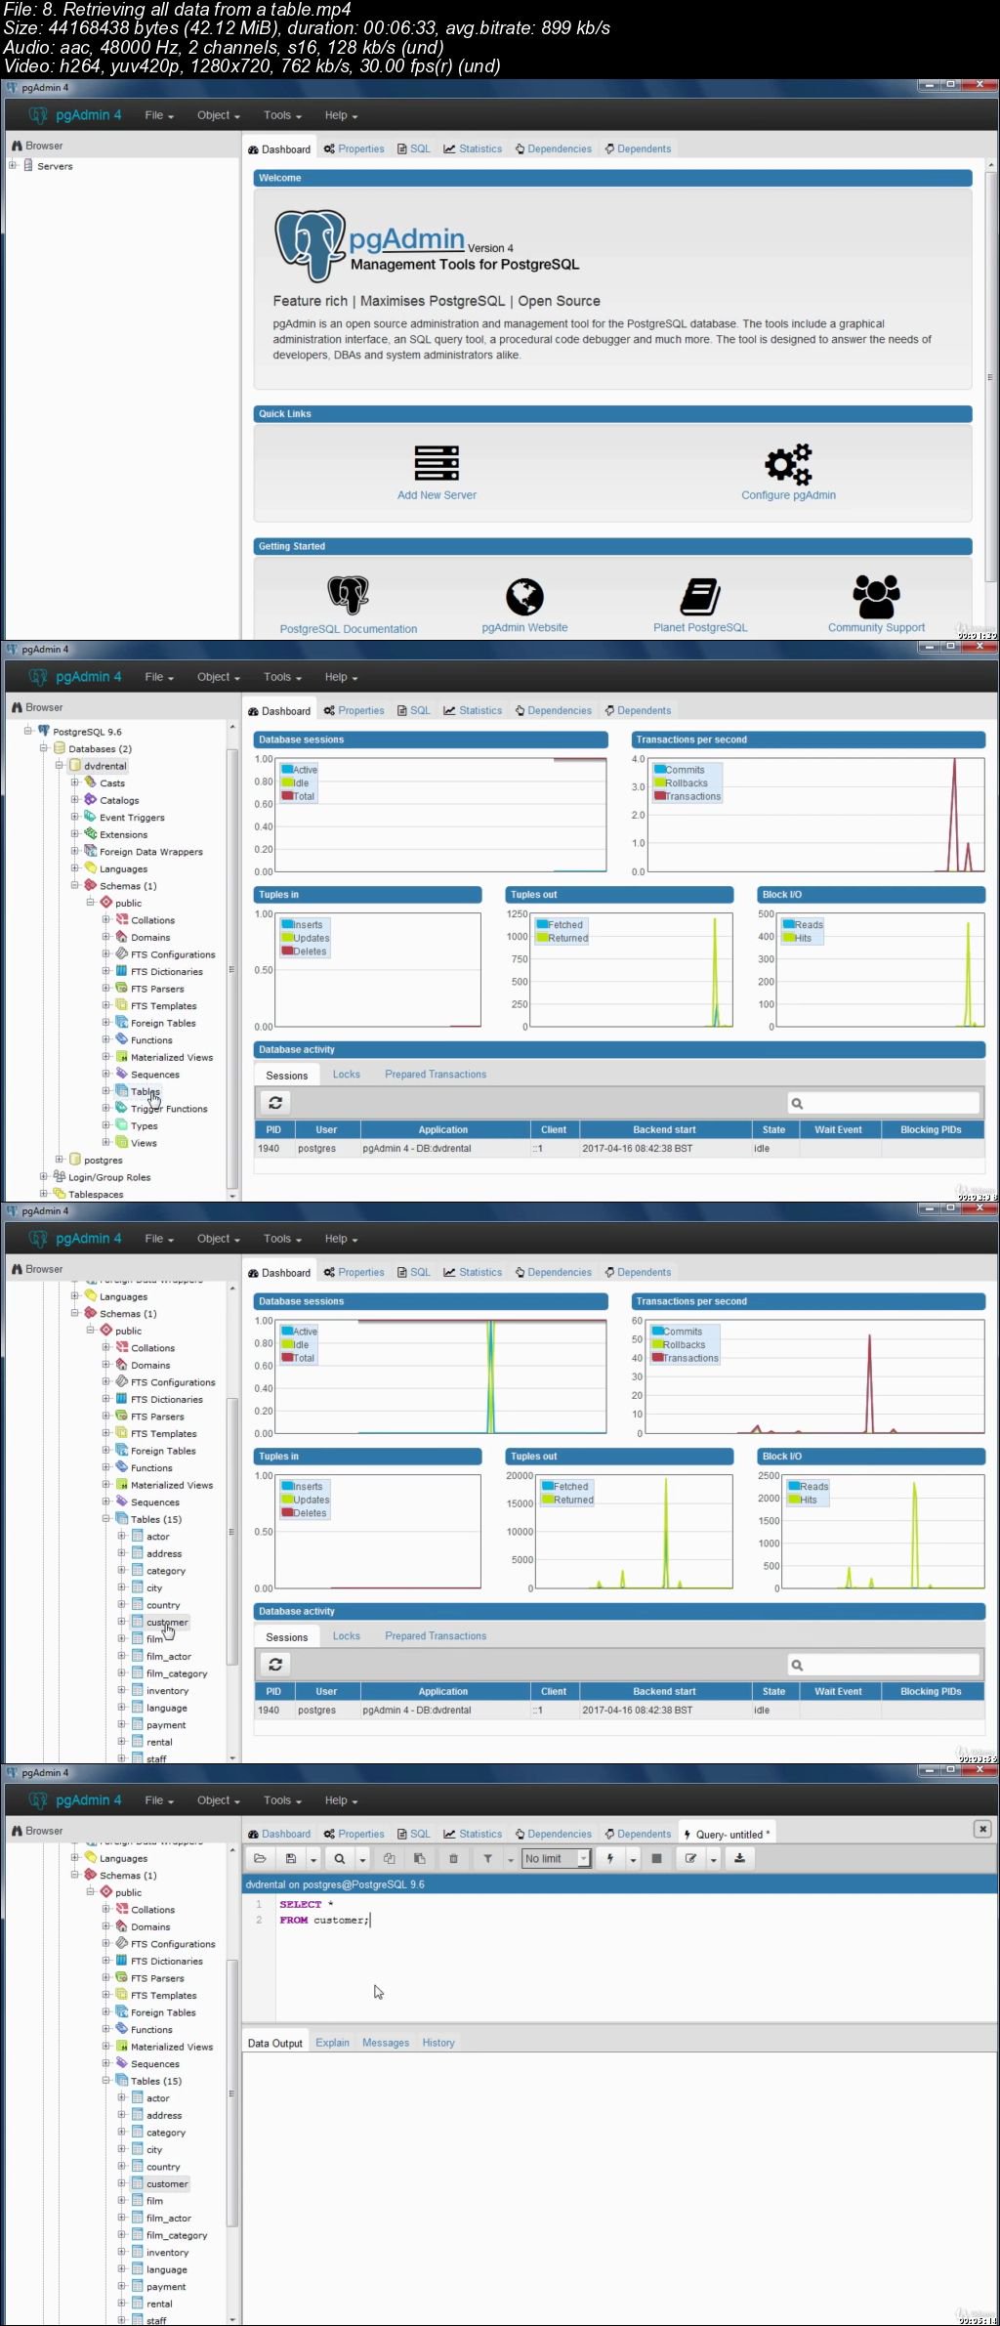The width and height of the screenshot is (1000, 2326).
Task: Select the Catalogs node in browser tree
Action: (x=118, y=800)
